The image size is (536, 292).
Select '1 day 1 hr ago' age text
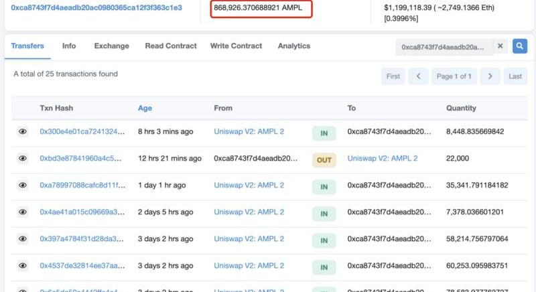click(x=161, y=185)
